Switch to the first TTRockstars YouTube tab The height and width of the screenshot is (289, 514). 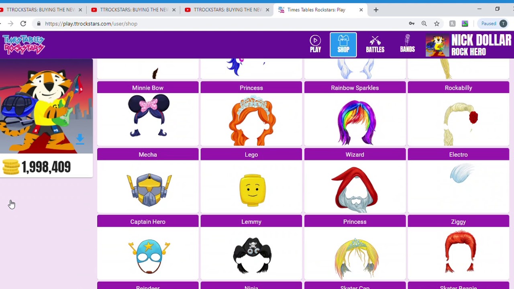pyautogui.click(x=40, y=10)
